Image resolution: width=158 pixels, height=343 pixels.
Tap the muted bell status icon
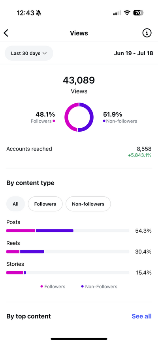pyautogui.click(x=39, y=13)
